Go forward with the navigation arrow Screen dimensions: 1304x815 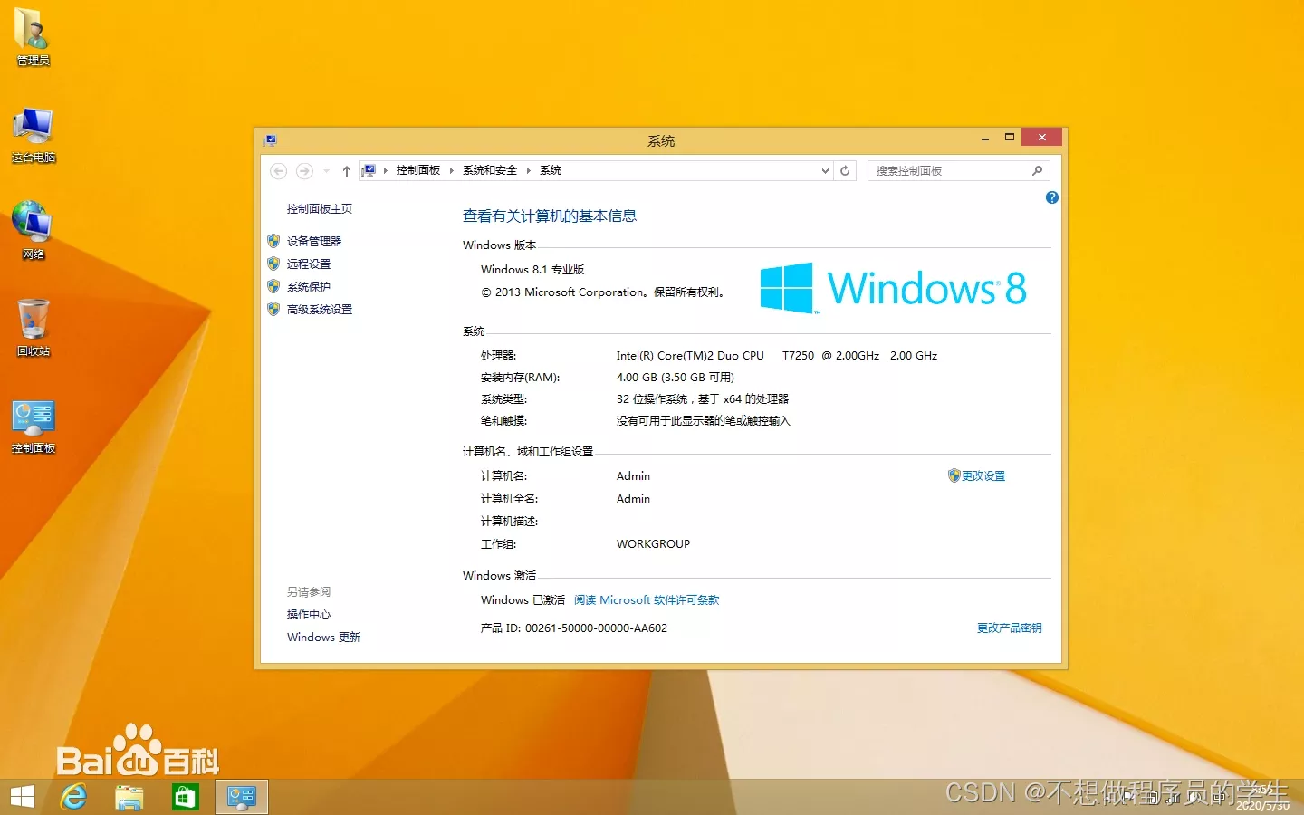[304, 170]
